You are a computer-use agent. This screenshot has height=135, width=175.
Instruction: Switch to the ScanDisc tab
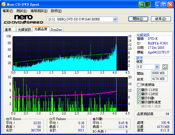(56, 29)
